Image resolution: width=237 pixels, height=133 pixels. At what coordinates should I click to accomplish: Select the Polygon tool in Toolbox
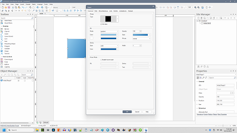pos(7,46)
